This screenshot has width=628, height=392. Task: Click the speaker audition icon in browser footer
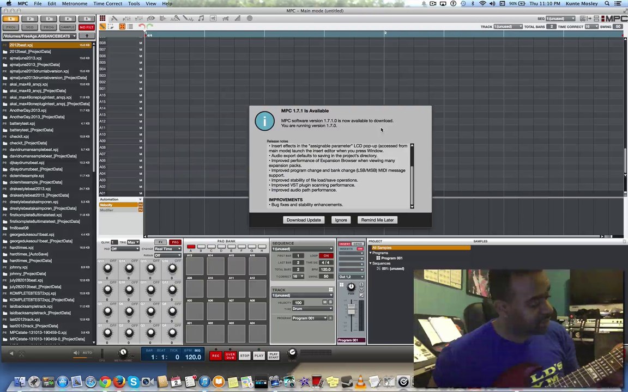76,353
